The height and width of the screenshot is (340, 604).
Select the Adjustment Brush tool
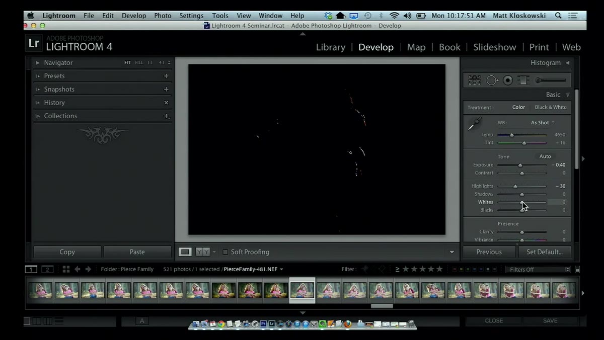pyautogui.click(x=550, y=80)
